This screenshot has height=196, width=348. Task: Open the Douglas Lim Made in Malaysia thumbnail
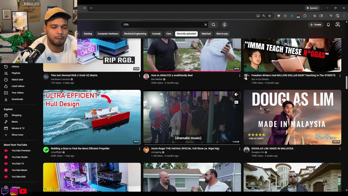coord(292,117)
